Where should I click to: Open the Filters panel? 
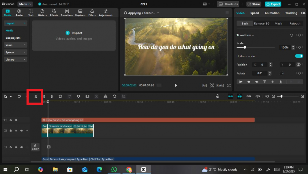coord(92,12)
